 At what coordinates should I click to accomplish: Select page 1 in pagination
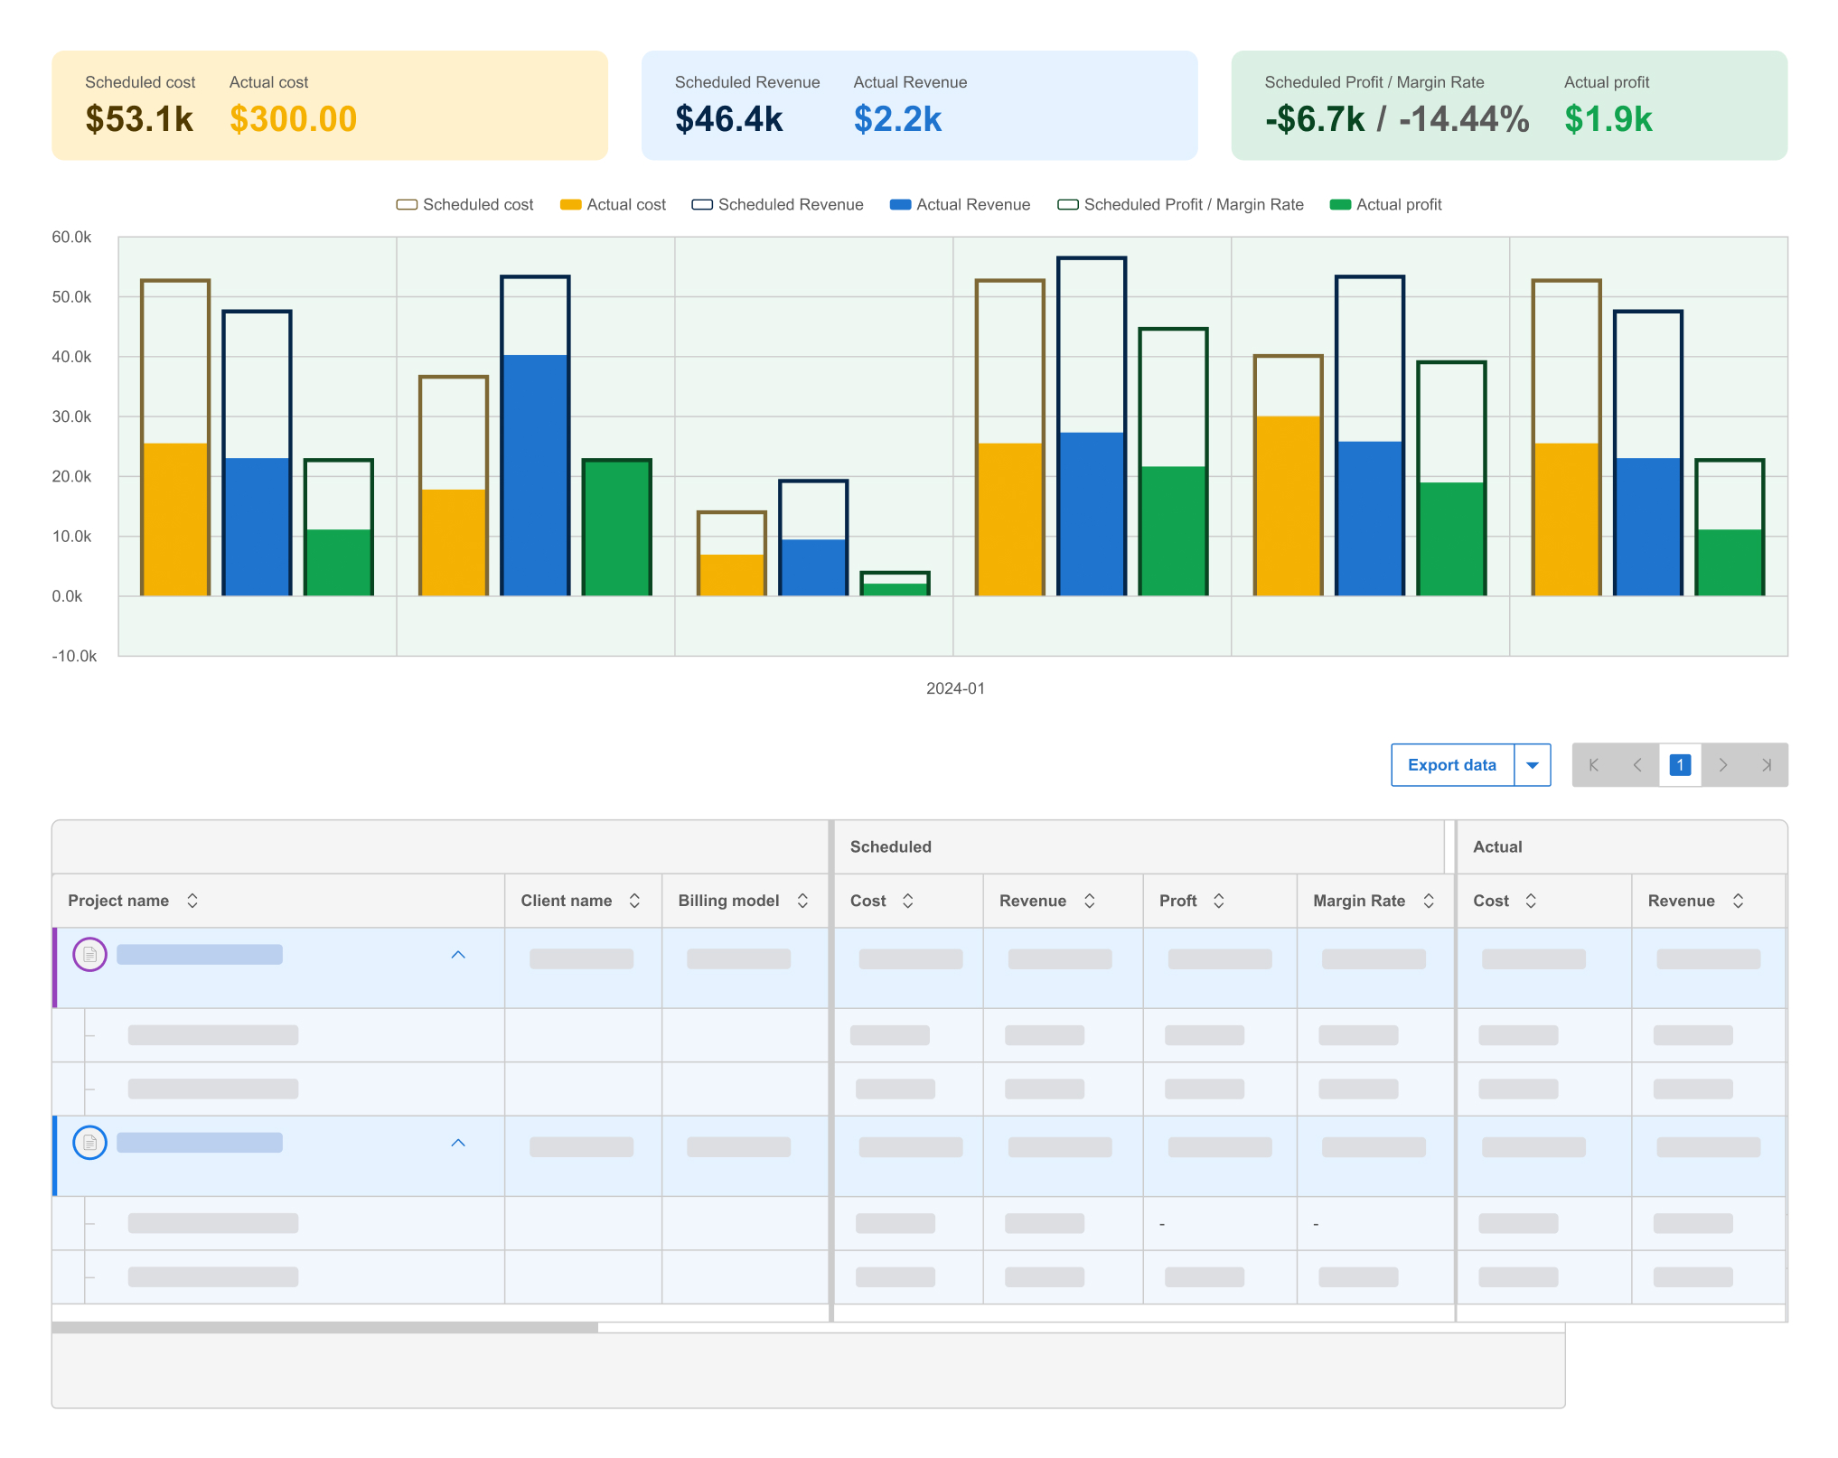[1680, 765]
